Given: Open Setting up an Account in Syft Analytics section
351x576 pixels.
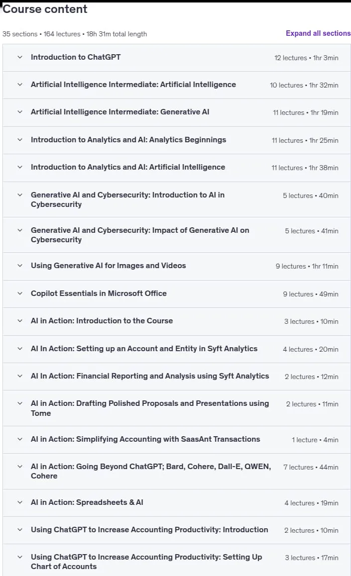Looking at the screenshot, I should 144,349.
